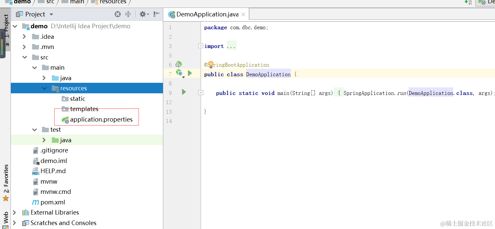Select the mvnw file
495x229 pixels.
point(49,182)
